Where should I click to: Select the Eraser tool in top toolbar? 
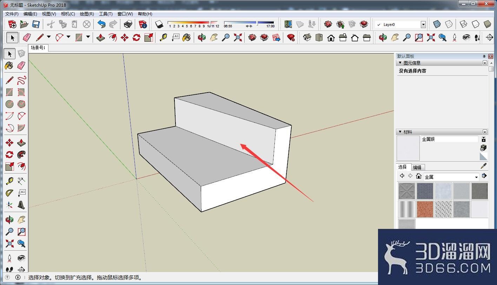pyautogui.click(x=27, y=38)
